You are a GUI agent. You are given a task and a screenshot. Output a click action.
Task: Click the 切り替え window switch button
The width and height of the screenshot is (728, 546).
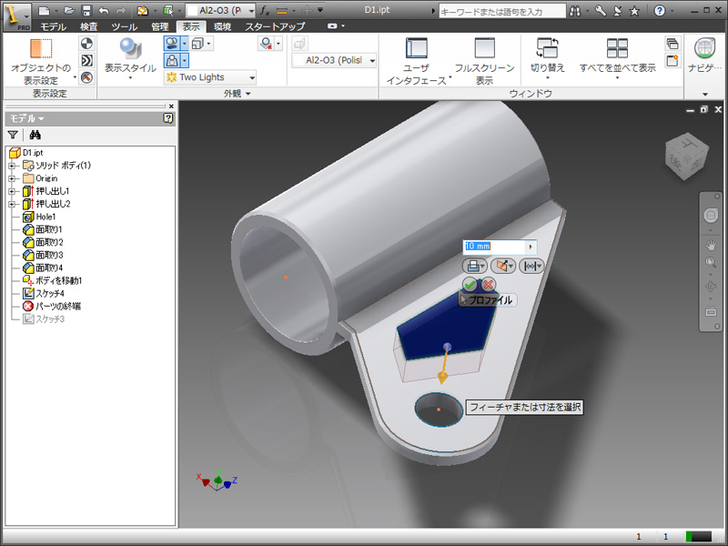point(548,60)
